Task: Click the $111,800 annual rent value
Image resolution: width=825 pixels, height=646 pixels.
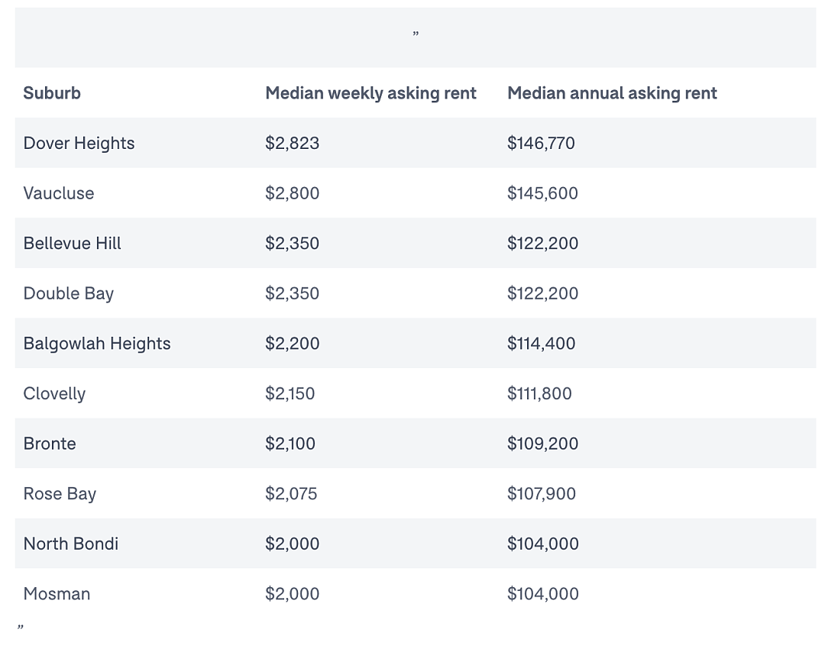Action: pyautogui.click(x=539, y=393)
